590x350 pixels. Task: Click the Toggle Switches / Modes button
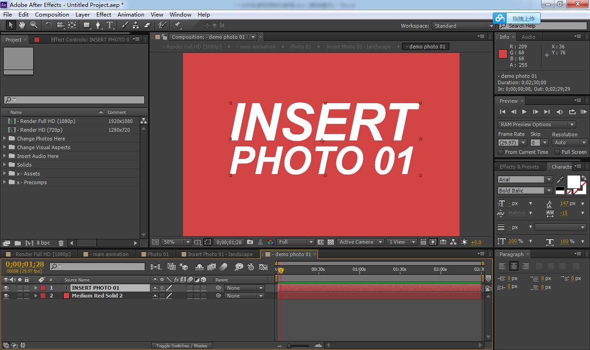tap(181, 345)
